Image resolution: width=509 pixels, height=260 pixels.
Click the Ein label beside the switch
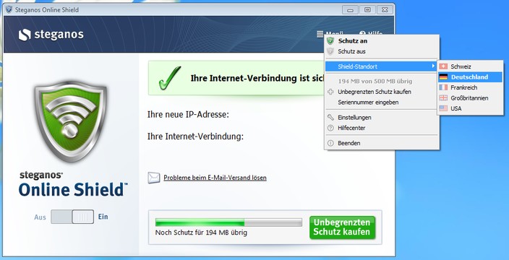pyautogui.click(x=103, y=217)
